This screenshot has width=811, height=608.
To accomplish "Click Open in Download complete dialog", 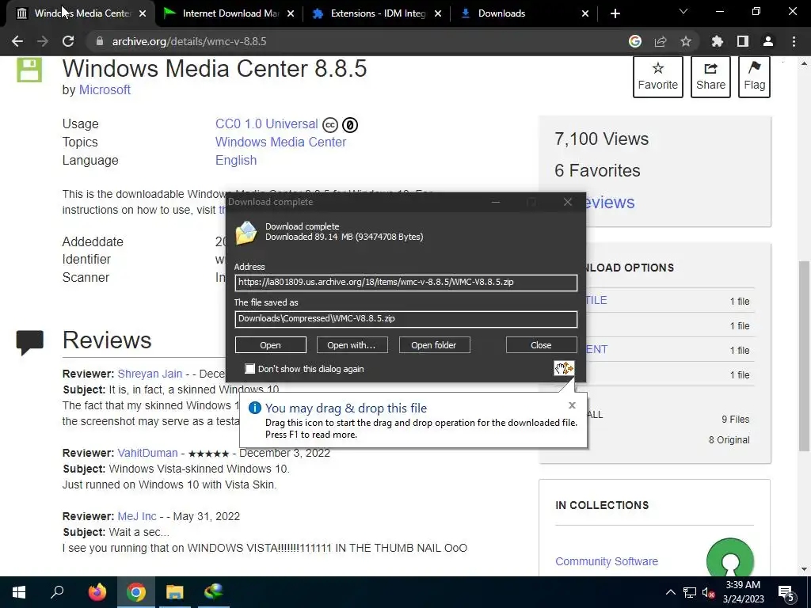I will pyautogui.click(x=271, y=345).
